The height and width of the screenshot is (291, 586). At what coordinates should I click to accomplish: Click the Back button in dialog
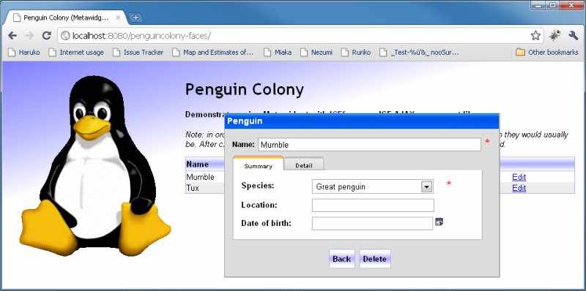point(341,259)
